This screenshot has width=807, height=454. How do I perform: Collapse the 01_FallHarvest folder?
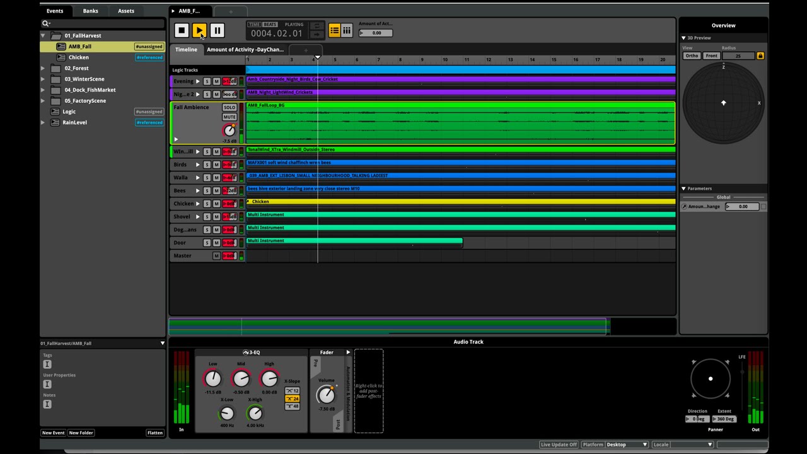click(x=44, y=36)
